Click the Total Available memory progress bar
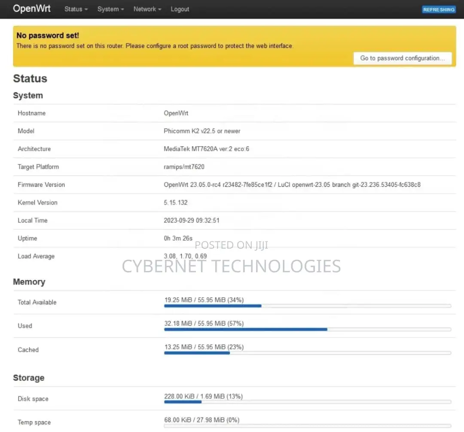The width and height of the screenshot is (464, 432). point(308,306)
